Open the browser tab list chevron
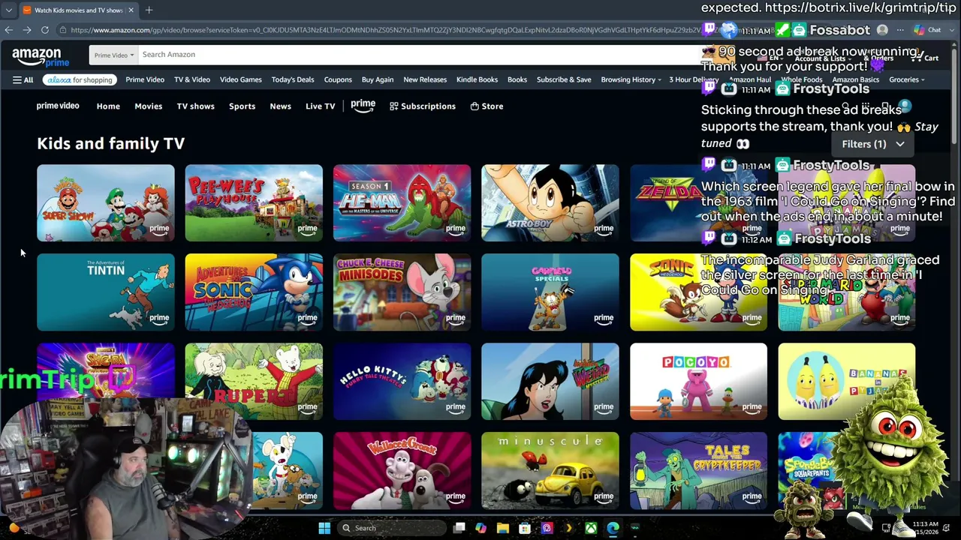This screenshot has height=540, width=961. point(8,10)
